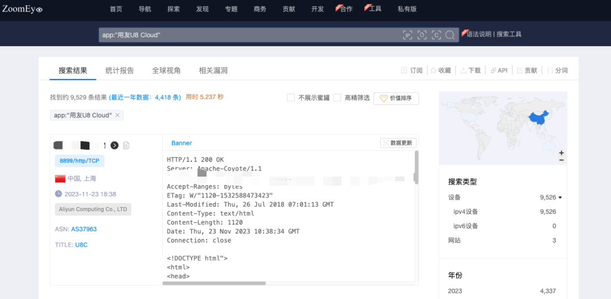Open the 私有版 menu
The height and width of the screenshot is (299, 611).
407,9
